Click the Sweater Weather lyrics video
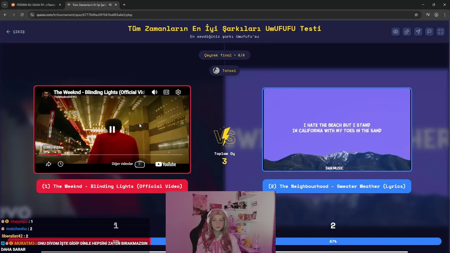 (x=337, y=130)
